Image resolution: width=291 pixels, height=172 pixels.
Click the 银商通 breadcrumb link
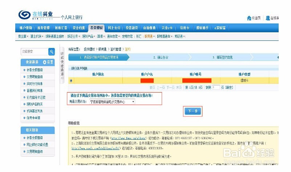102,49
